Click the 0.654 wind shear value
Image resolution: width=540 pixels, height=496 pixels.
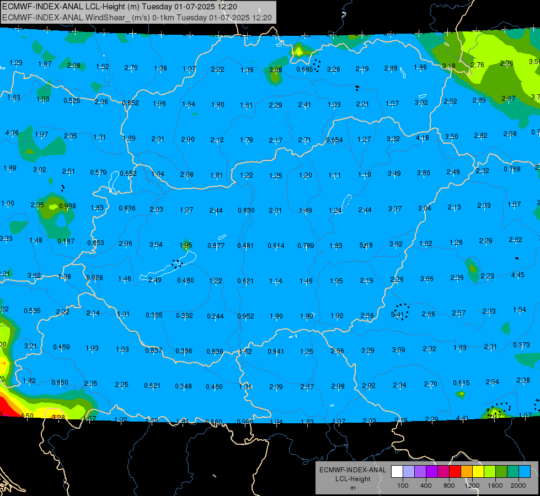334,140
